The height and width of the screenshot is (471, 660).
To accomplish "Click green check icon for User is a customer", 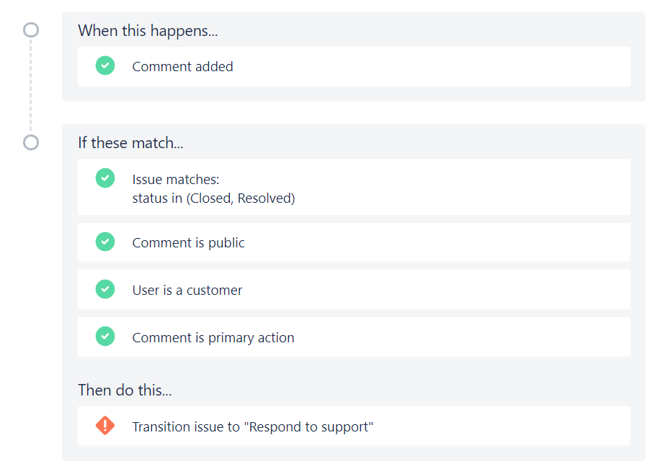I will coord(105,289).
